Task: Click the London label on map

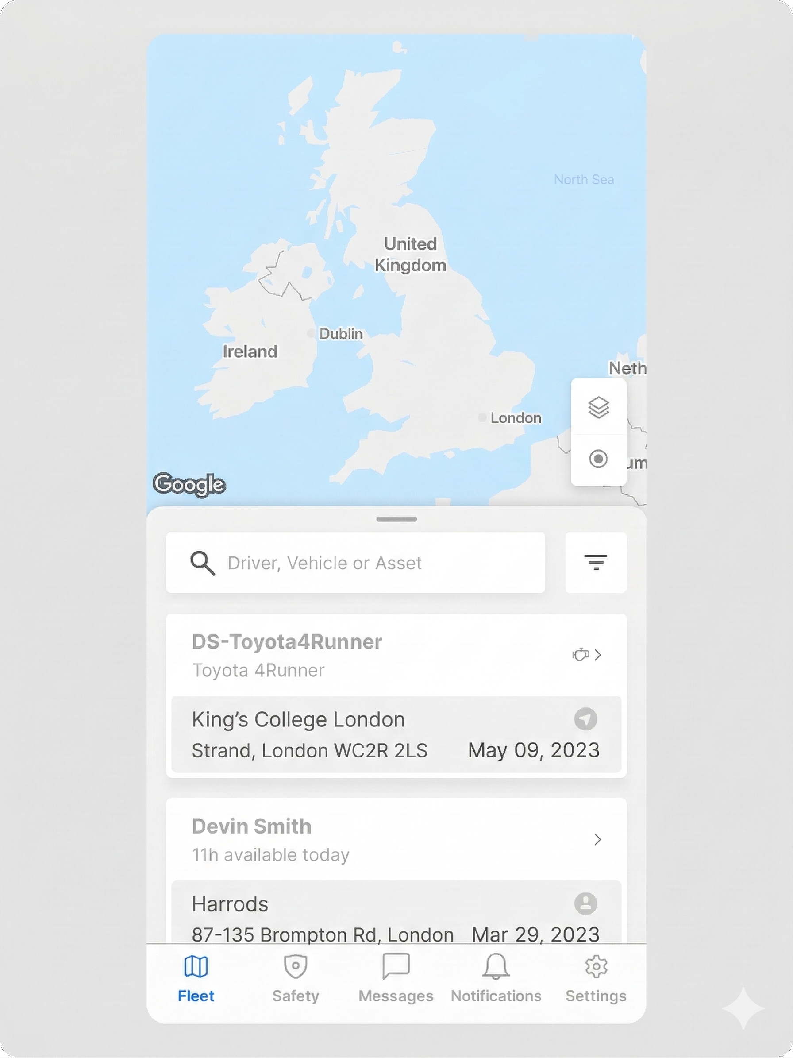Action: click(515, 418)
